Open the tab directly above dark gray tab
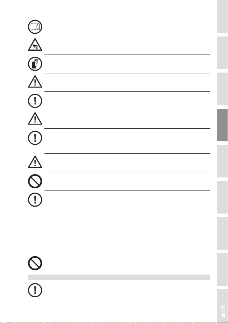228x323 pixels. tap(222, 89)
